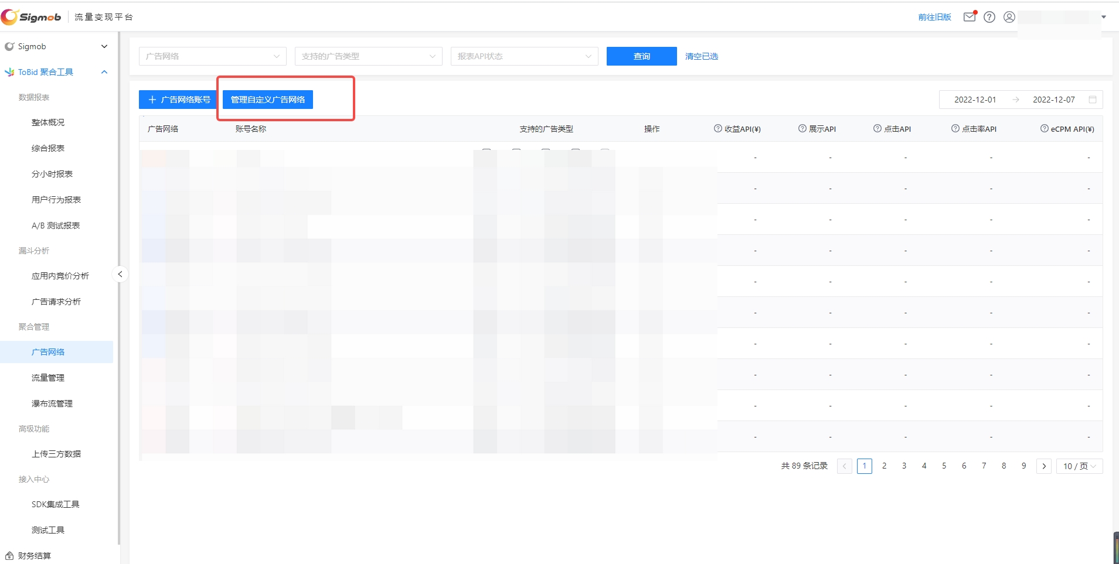Click 管理自定义广告网络 button

tap(268, 100)
